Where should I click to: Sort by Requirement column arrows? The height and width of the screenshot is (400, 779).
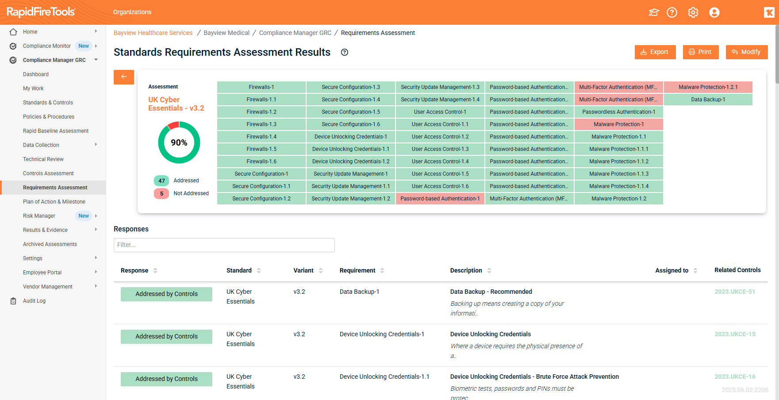382,270
